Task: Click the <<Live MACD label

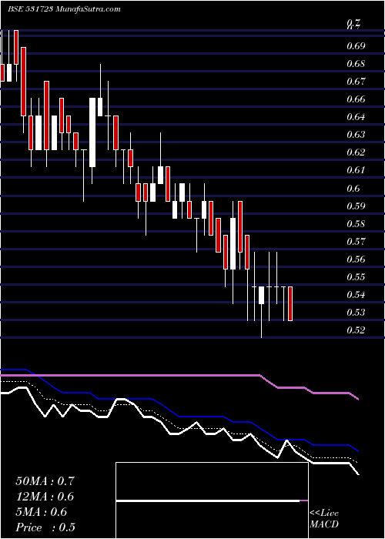Action: coord(324,519)
